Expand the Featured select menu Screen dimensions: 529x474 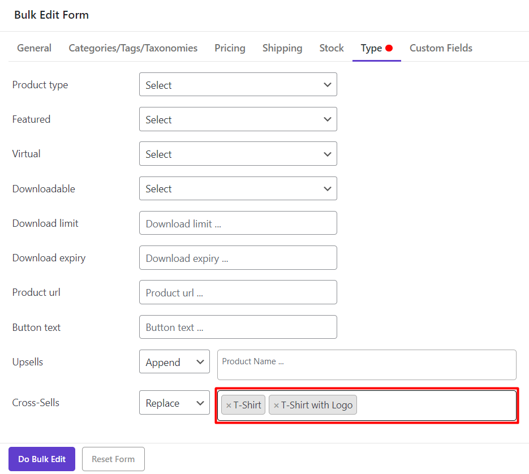point(238,119)
